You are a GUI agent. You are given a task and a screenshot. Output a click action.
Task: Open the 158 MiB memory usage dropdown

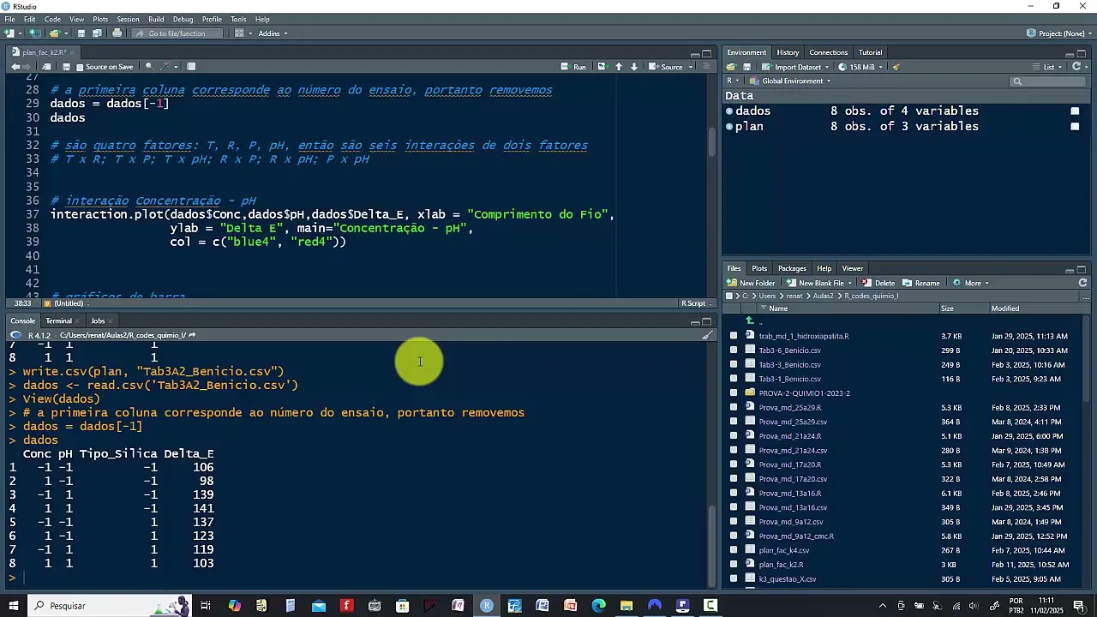point(860,67)
